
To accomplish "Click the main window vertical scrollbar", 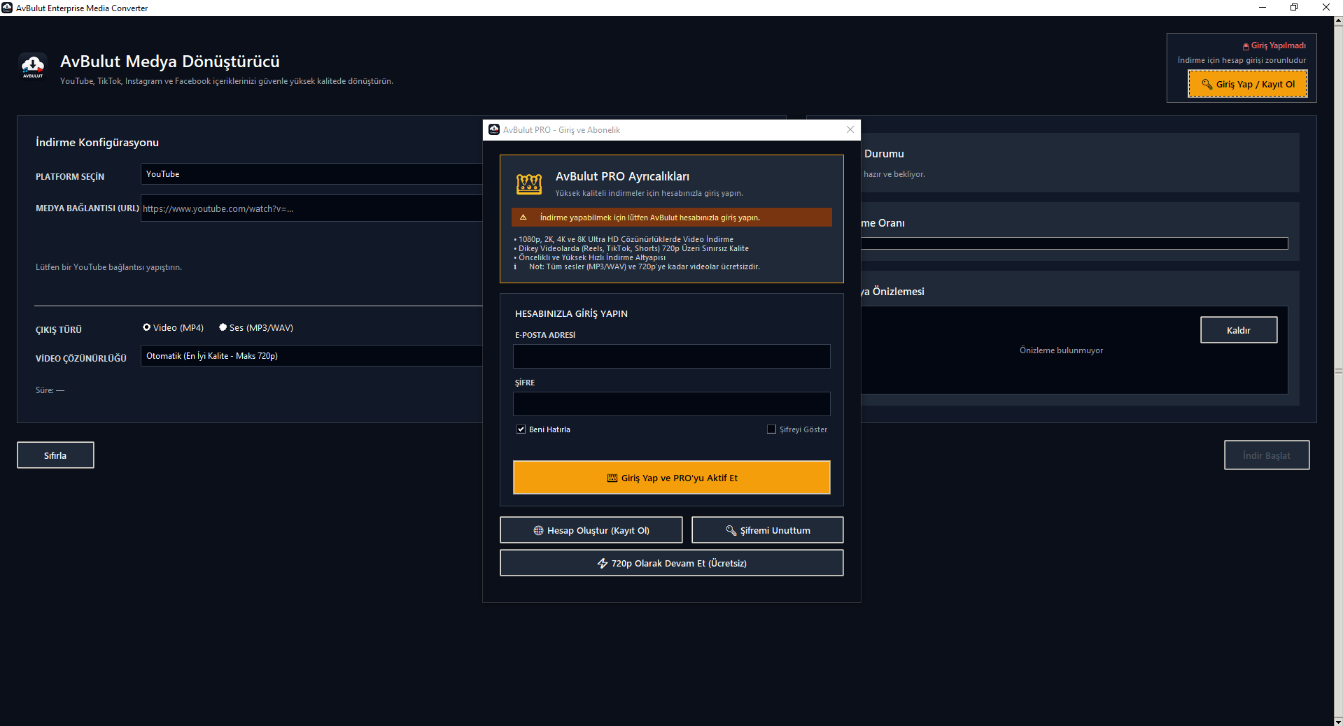I will (1338, 371).
